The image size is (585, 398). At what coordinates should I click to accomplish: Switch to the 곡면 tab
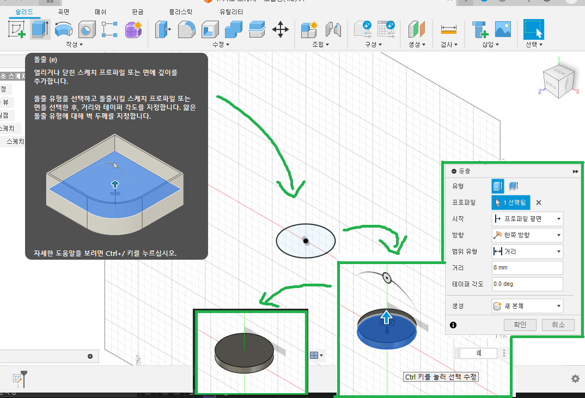coord(63,12)
